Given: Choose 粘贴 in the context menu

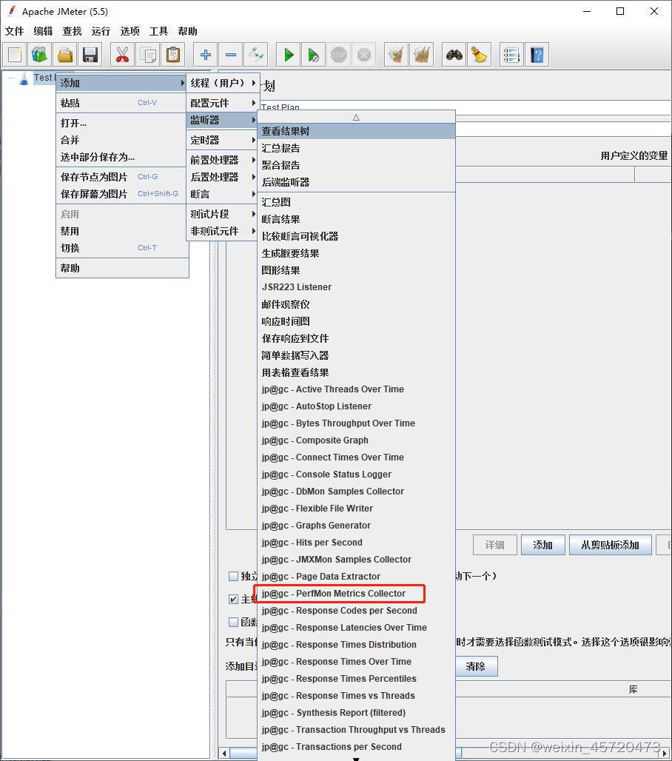Looking at the screenshot, I should pyautogui.click(x=122, y=103).
